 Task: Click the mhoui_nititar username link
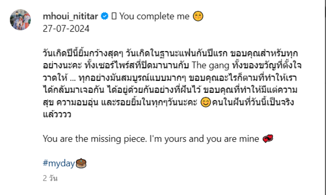(71, 17)
